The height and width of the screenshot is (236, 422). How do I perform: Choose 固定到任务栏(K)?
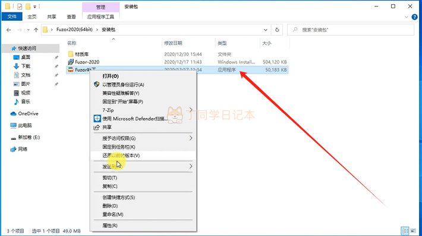point(119,147)
